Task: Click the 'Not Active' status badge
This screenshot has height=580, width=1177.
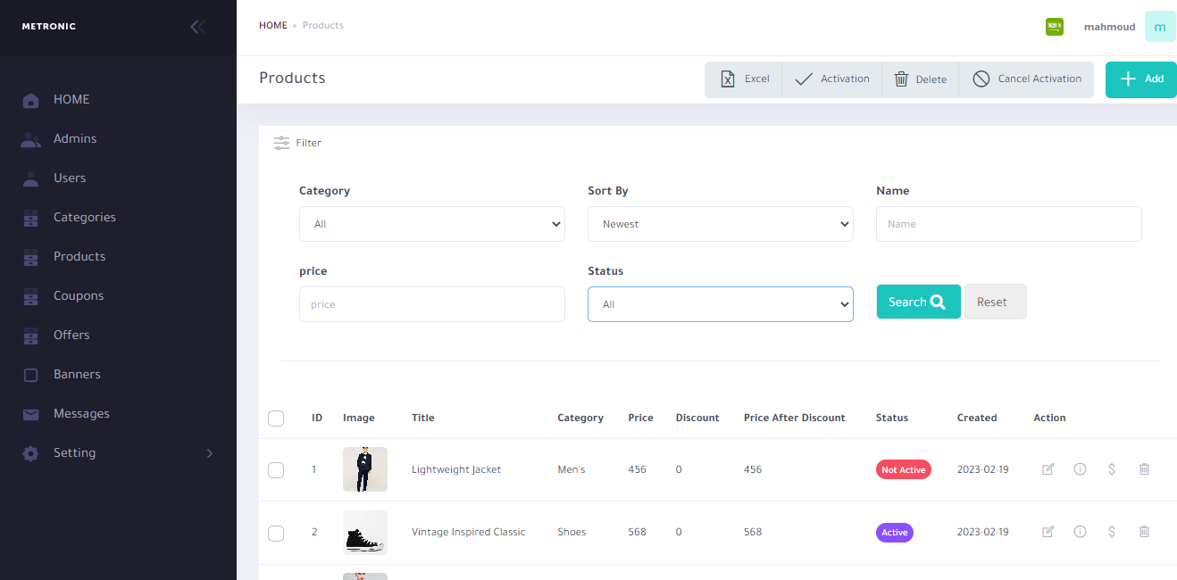Action: 904,470
